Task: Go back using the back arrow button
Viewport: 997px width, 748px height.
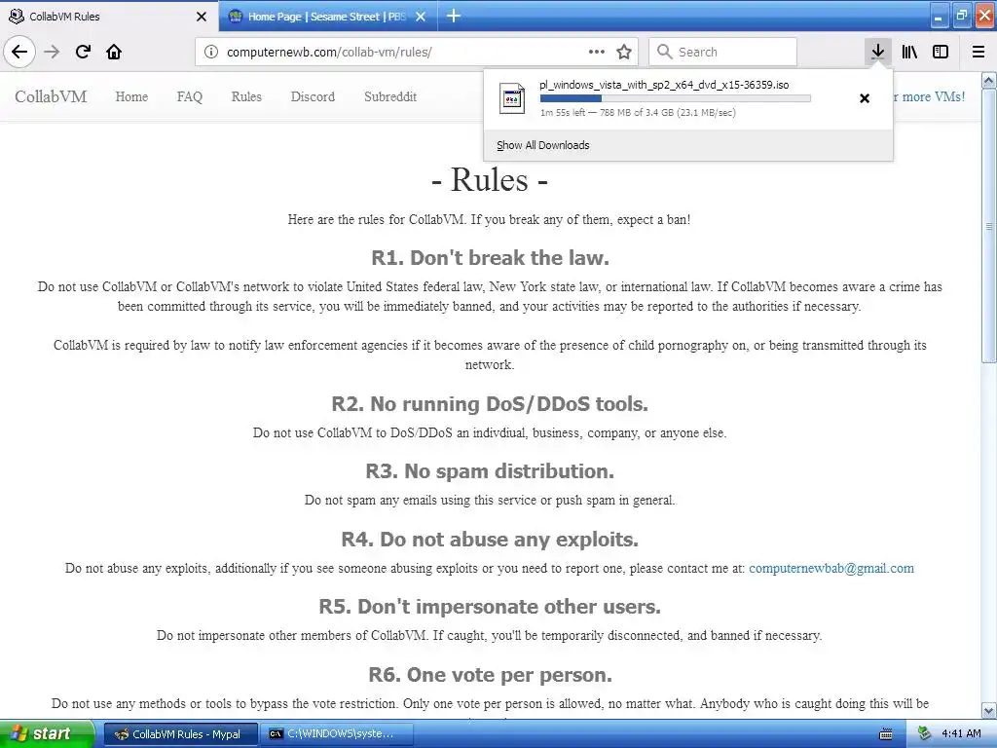Action: coord(19,52)
